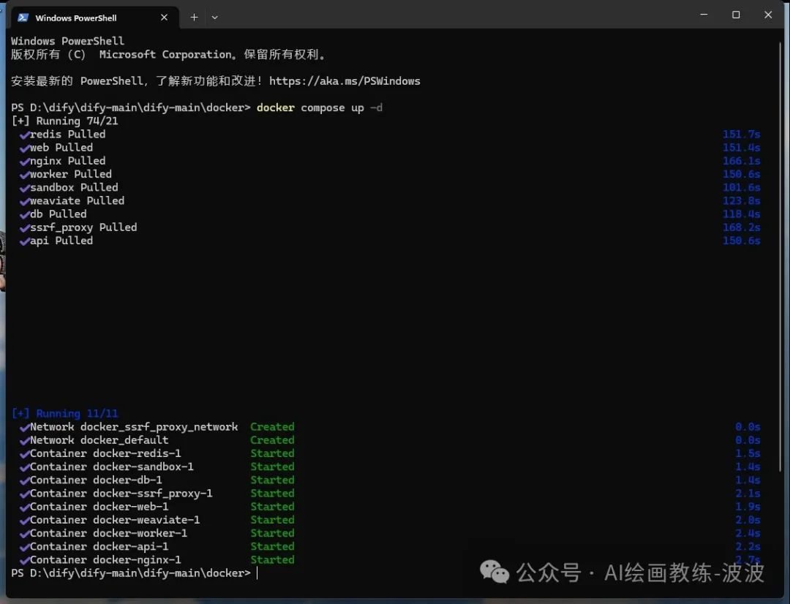790x604 pixels.
Task: Click 'Network docker_default' line
Action: pyautogui.click(x=94, y=440)
